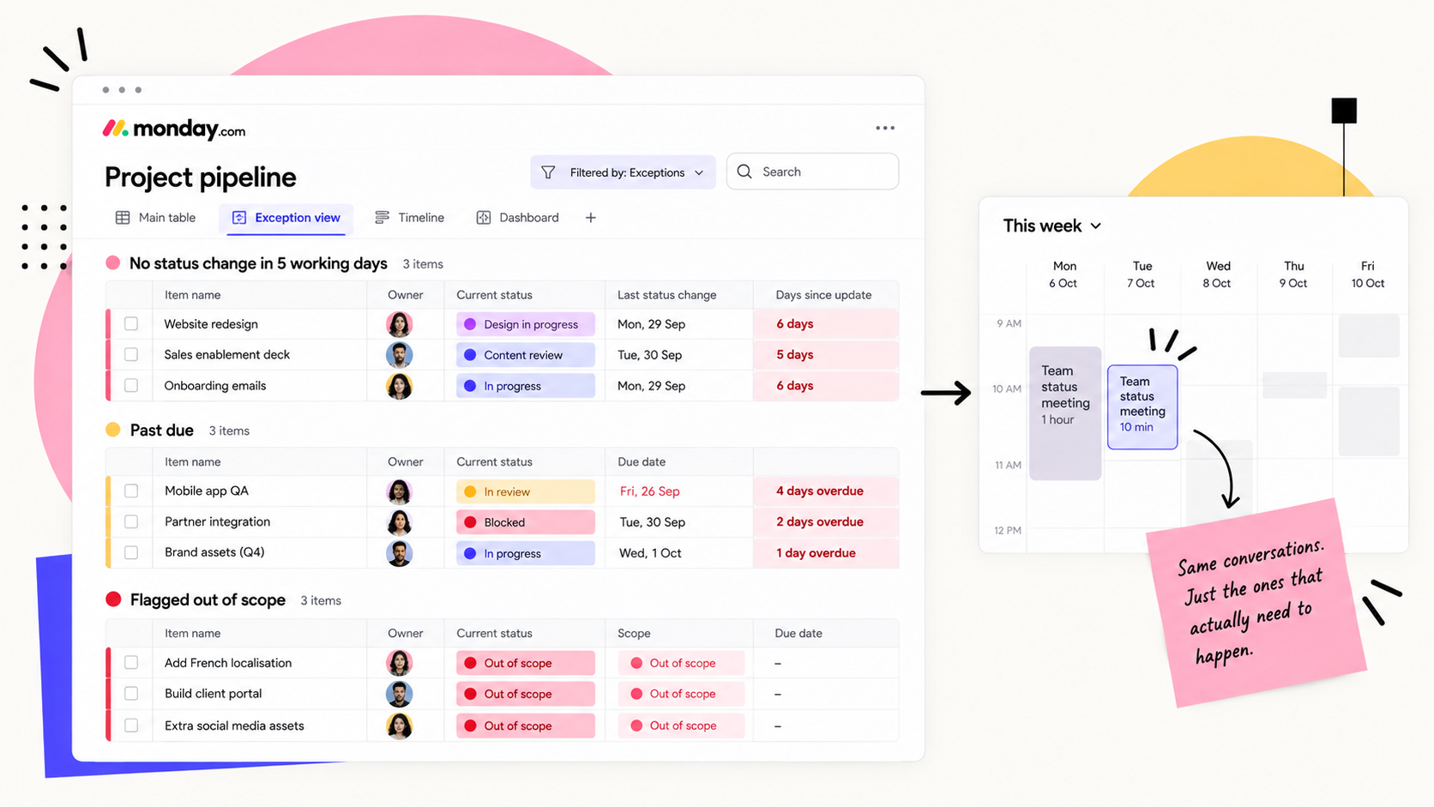
Task: Expand the This week dropdown
Action: [1052, 226]
